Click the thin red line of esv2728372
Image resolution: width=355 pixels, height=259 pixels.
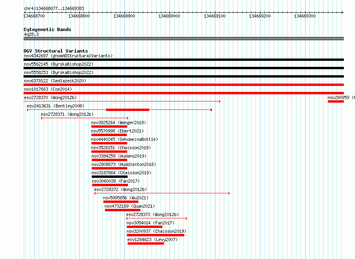(x=162, y=193)
